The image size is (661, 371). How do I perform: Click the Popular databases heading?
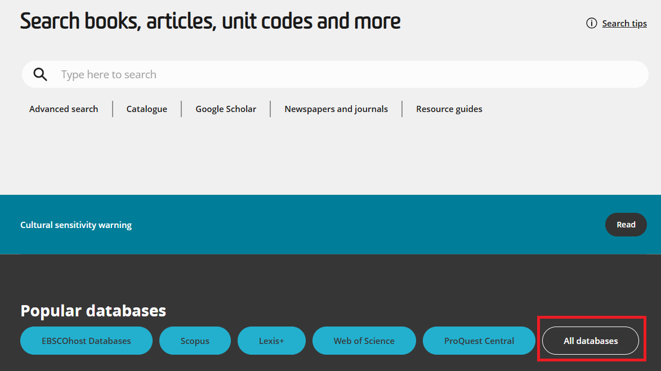click(x=93, y=310)
